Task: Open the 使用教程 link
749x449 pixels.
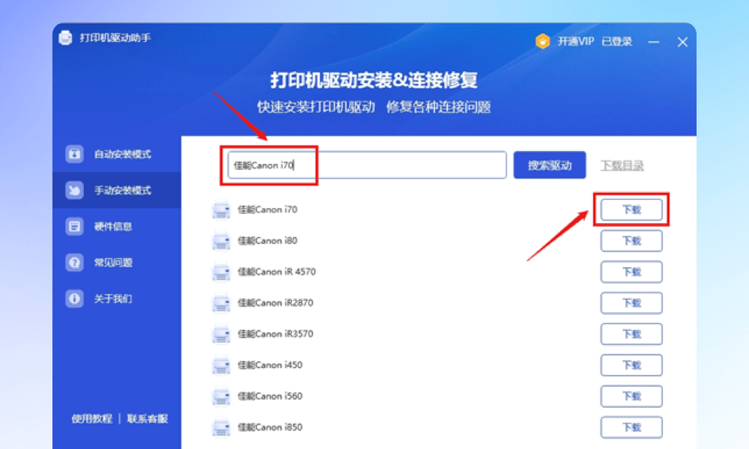Action: (x=91, y=419)
